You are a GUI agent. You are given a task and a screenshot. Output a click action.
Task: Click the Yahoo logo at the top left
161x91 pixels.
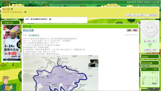pos(6,2)
